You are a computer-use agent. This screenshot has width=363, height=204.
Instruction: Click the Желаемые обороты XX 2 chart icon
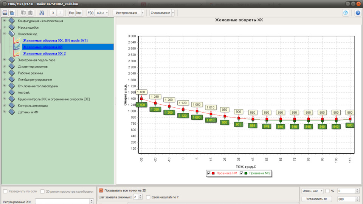coord(17,53)
